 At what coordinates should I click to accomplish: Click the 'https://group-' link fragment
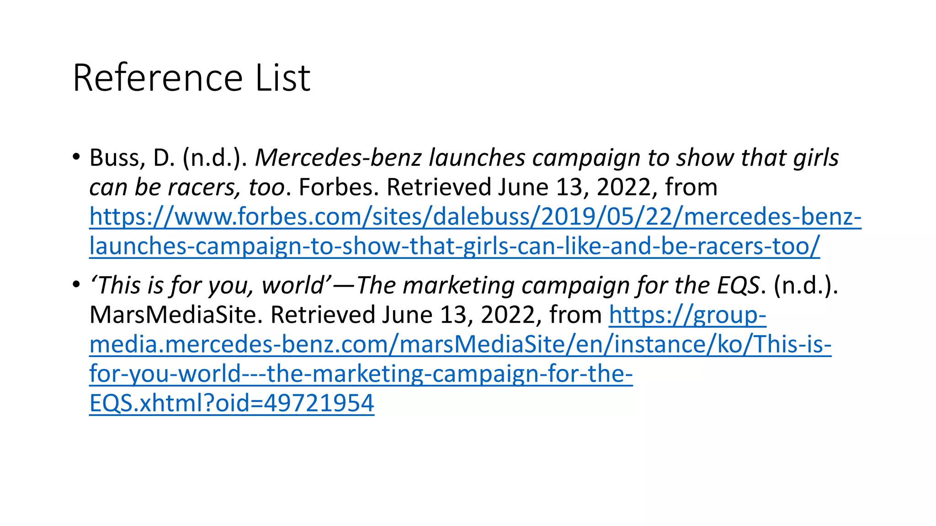[687, 315]
